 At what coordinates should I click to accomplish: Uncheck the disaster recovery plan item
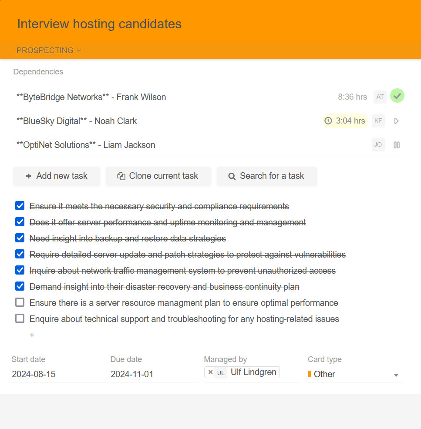click(x=20, y=286)
